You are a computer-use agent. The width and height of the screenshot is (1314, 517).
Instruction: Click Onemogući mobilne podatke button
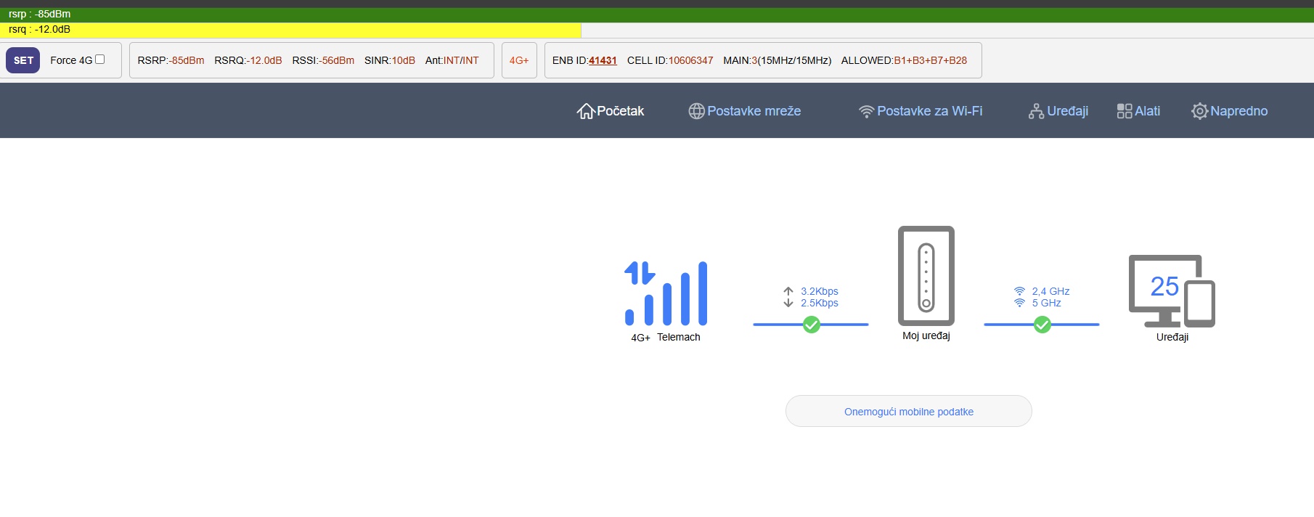pos(908,412)
